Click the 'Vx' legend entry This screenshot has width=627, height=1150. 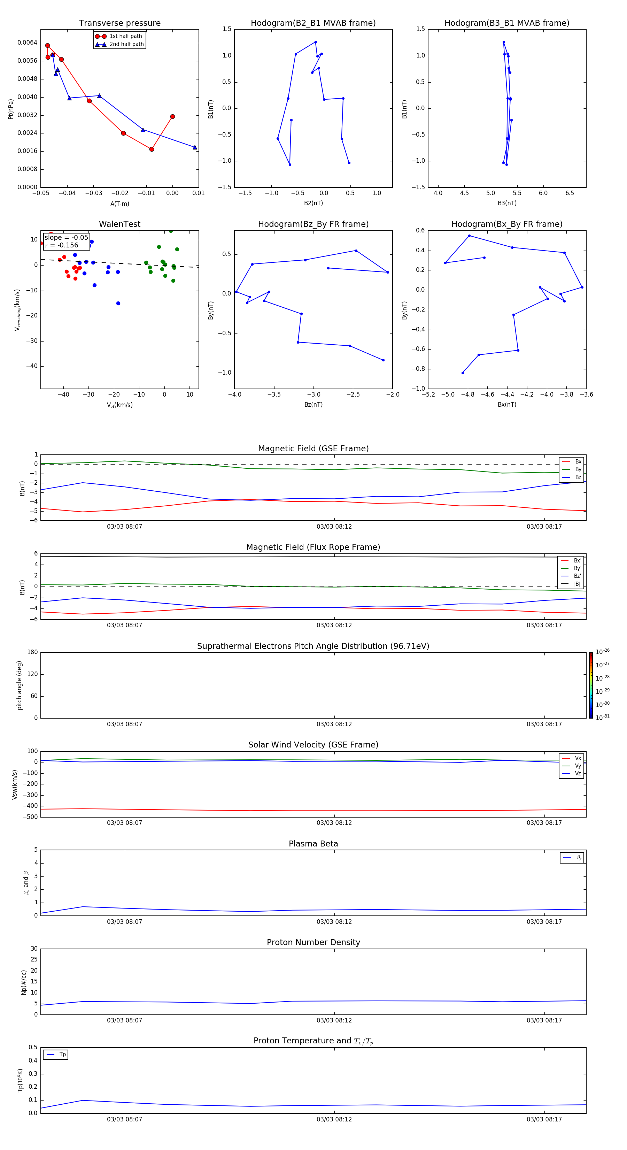click(572, 758)
